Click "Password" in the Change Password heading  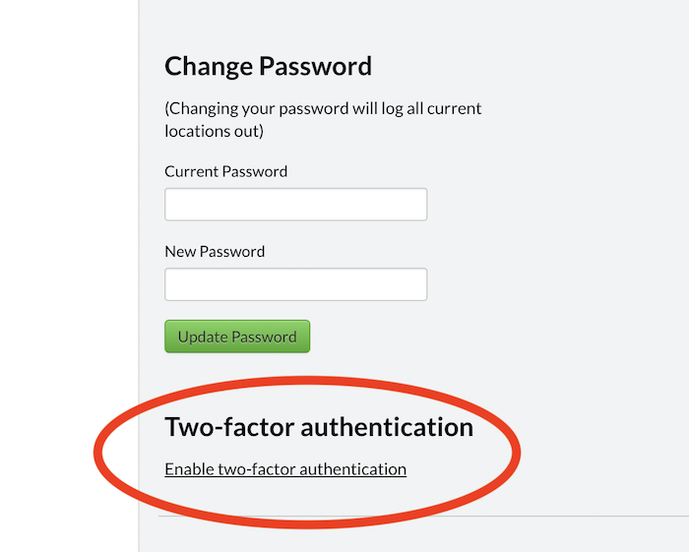315,66
